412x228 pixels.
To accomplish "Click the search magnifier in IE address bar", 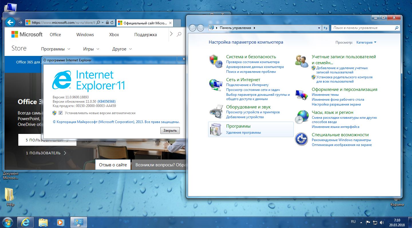I will coord(98,22).
